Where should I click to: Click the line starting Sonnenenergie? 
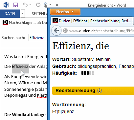26,90
